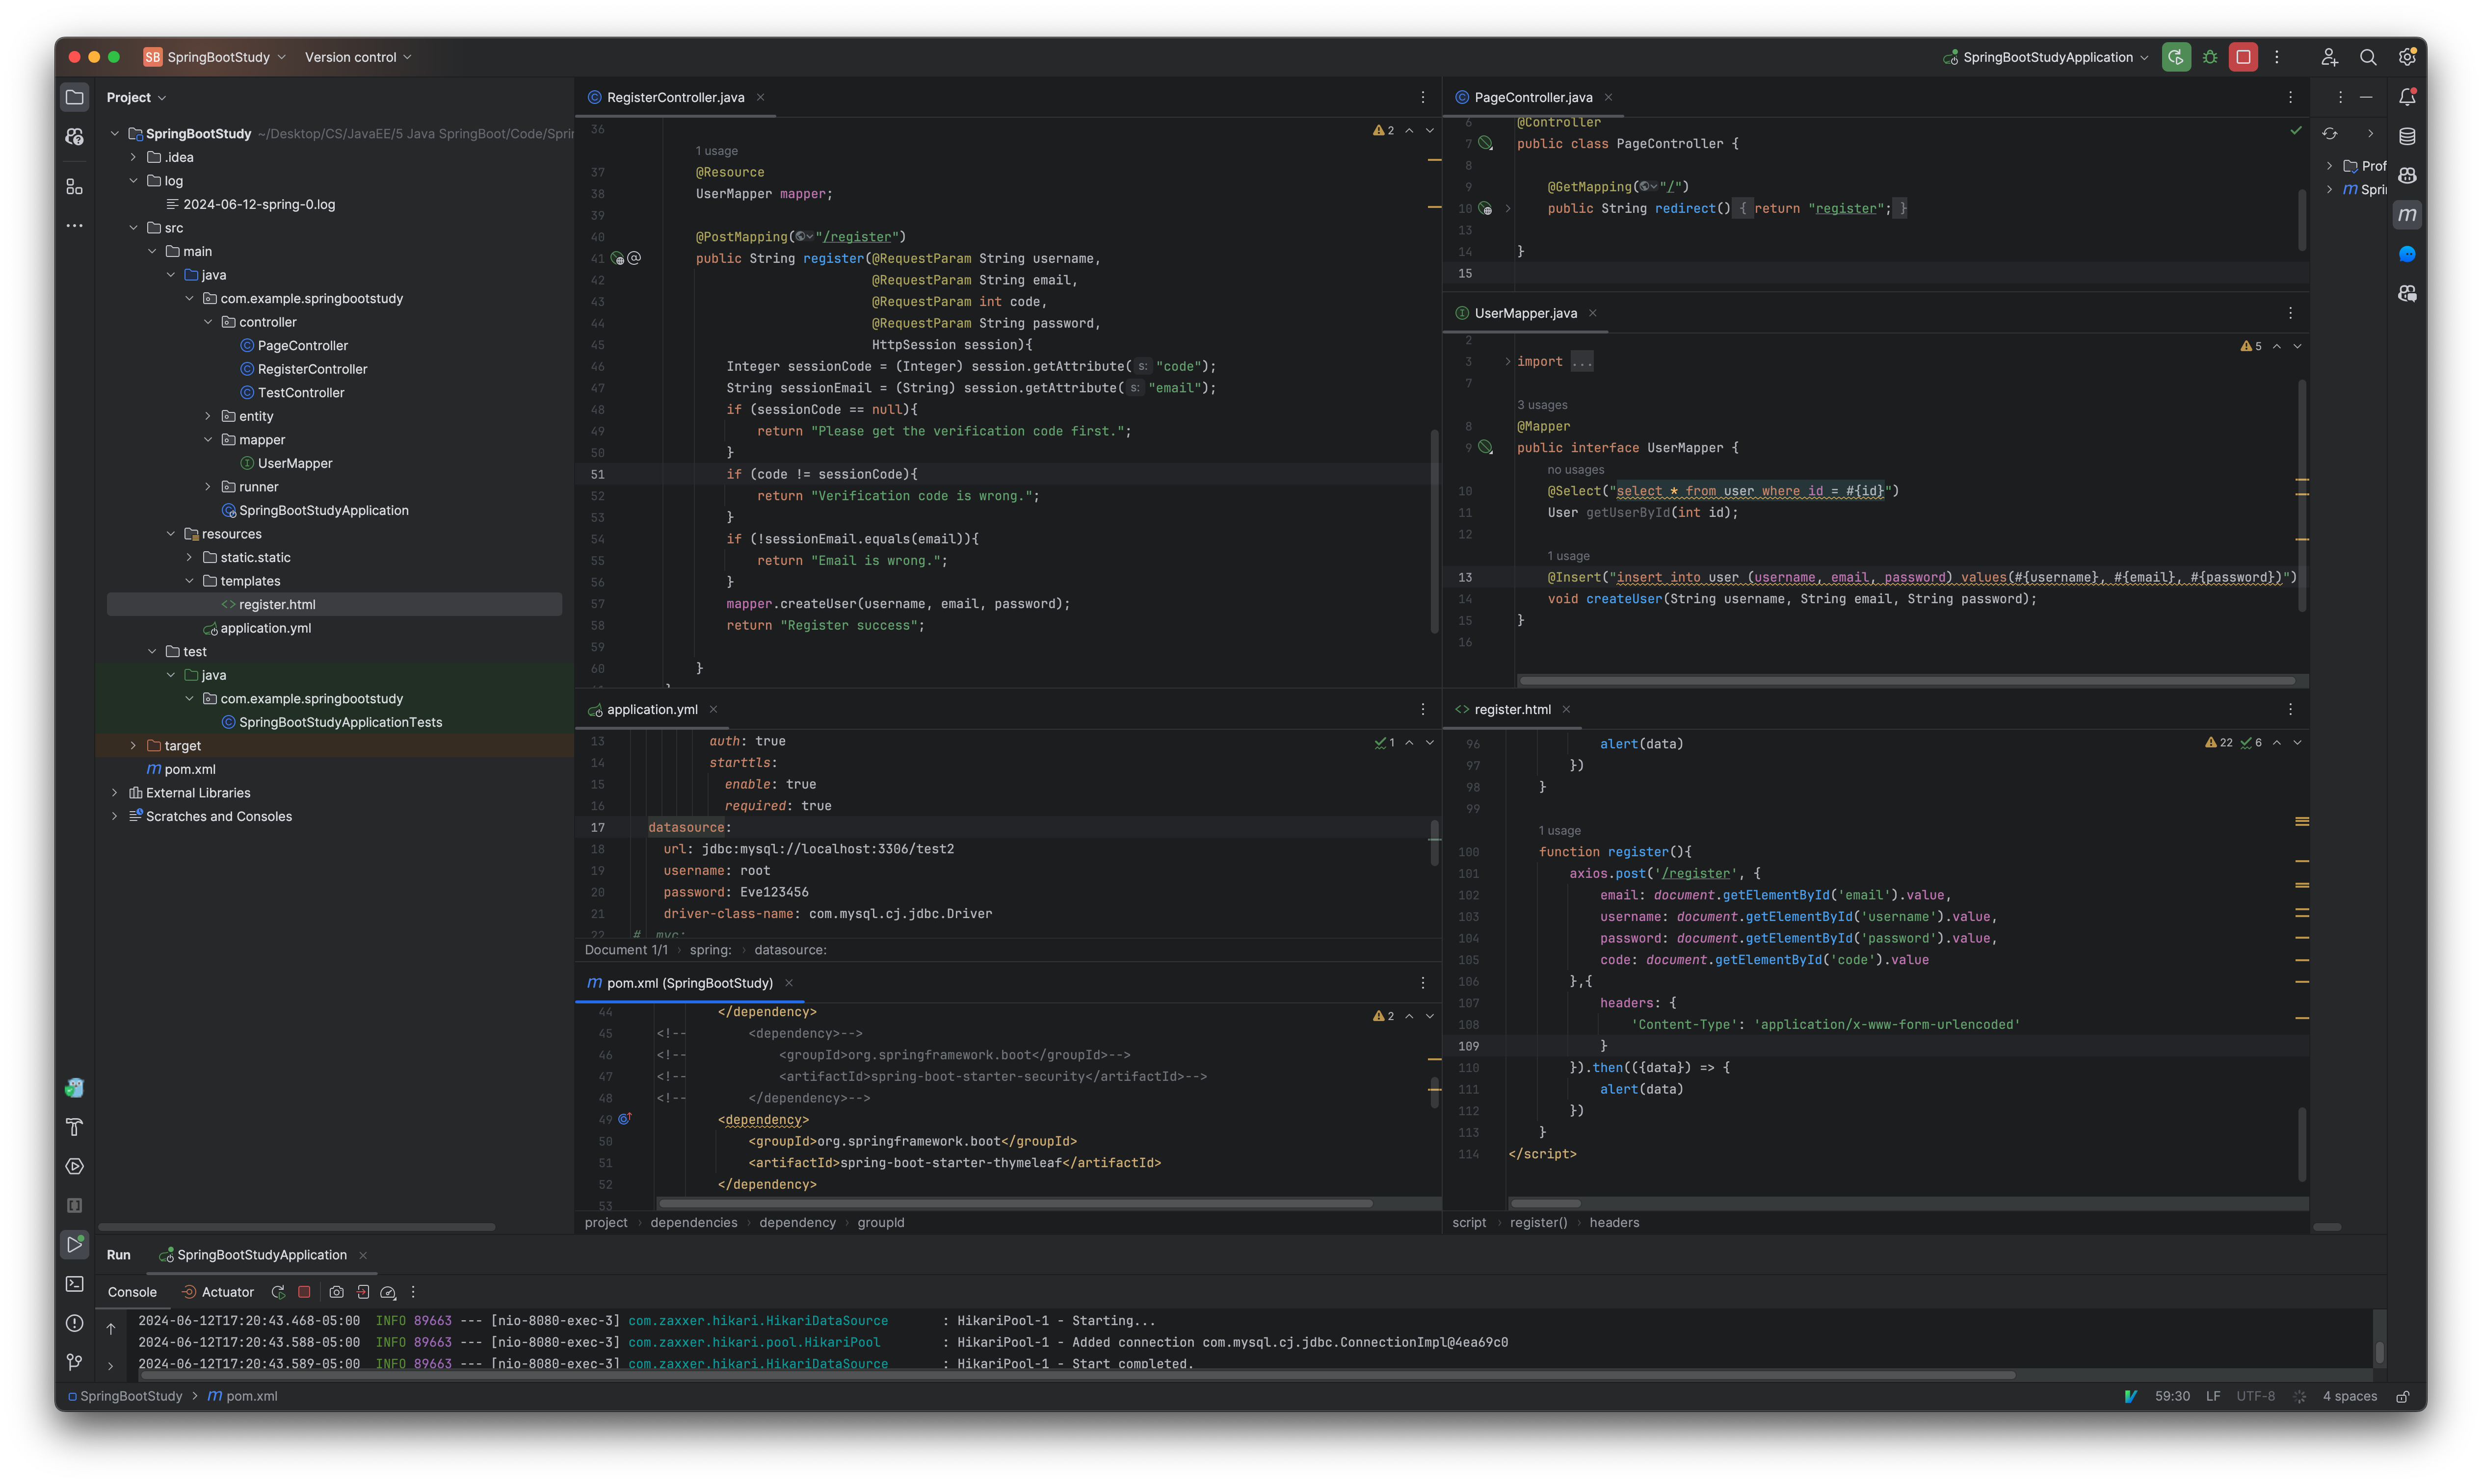The image size is (2482, 1484).
Task: Close the SpringBootStudyApplication run tab
Action: [363, 1255]
